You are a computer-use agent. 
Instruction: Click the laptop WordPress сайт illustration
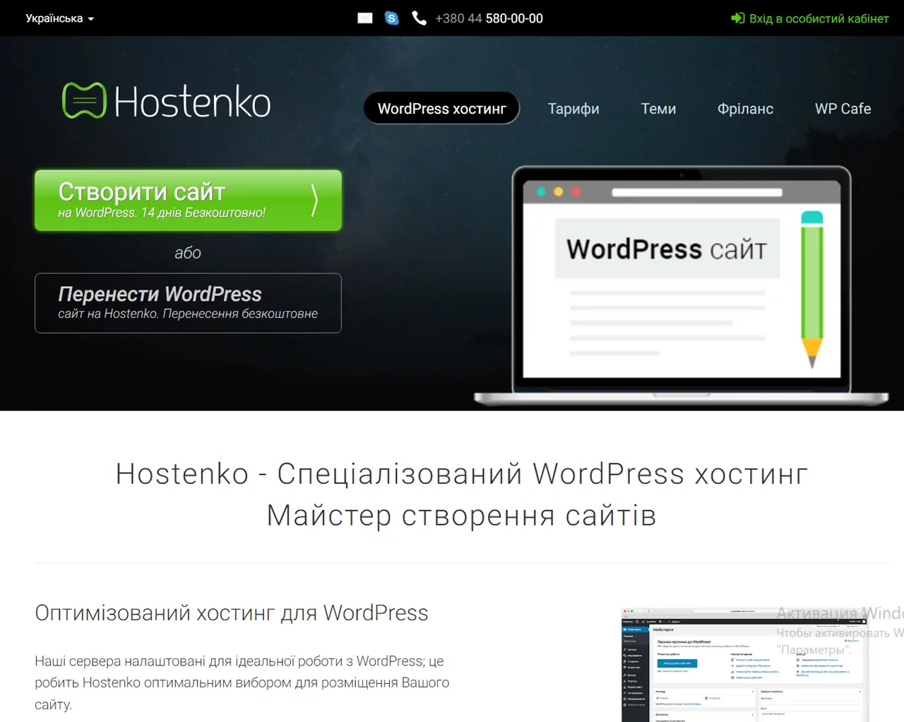(681, 286)
